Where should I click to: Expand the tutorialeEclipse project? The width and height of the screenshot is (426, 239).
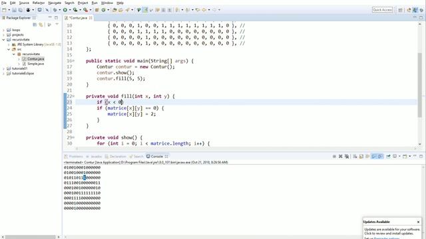click(x=3, y=74)
